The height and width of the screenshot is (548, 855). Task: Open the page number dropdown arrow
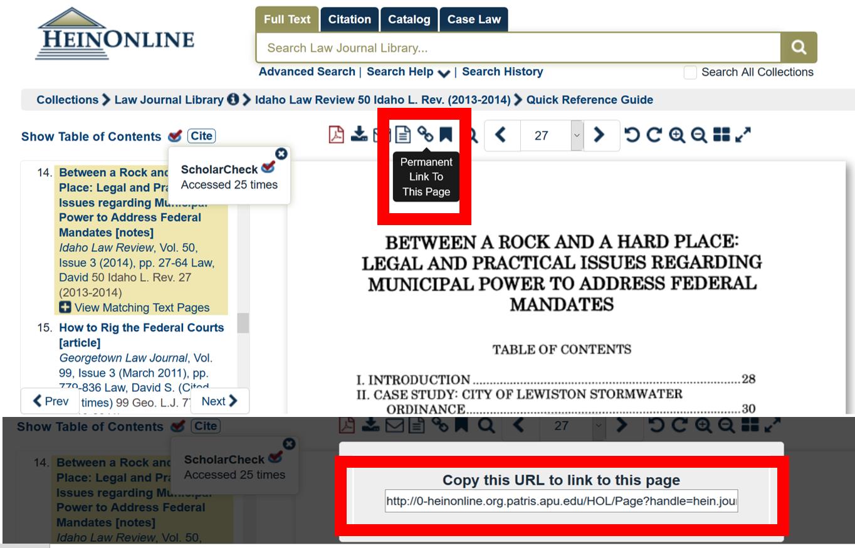(577, 135)
